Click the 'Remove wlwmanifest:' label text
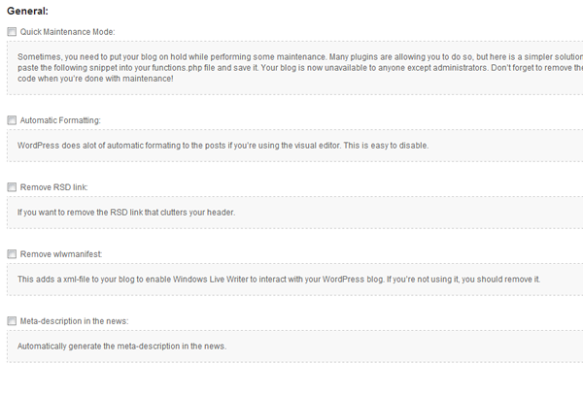The height and width of the screenshot is (397, 583). click(x=61, y=254)
